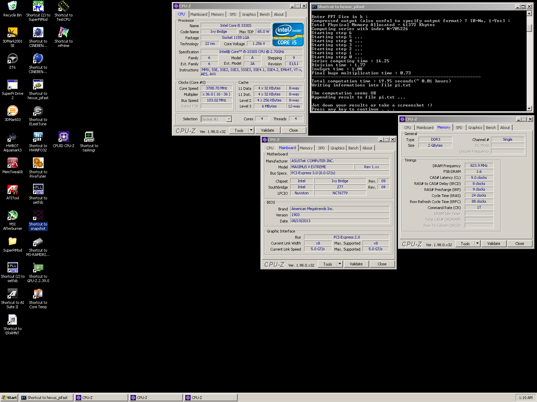Open SPD tab in top CPU-Z window
The height and width of the screenshot is (402, 537).
click(x=233, y=14)
